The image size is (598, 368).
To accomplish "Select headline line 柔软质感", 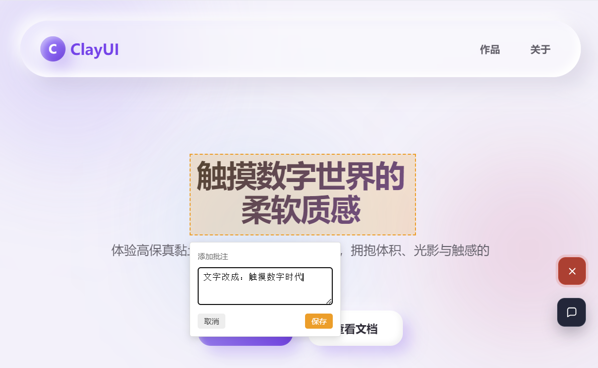I will [301, 210].
